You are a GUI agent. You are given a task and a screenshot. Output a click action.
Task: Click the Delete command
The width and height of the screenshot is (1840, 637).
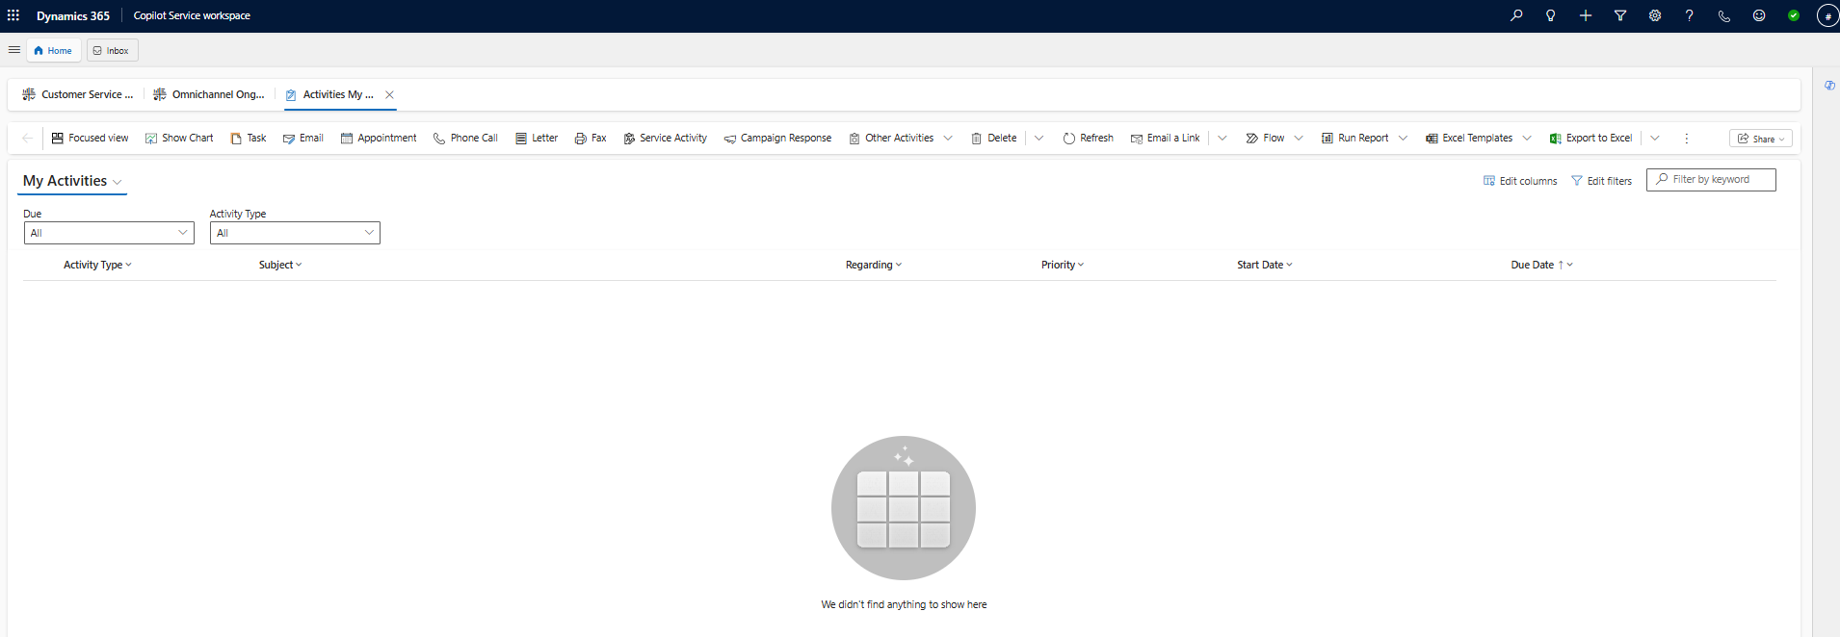click(993, 139)
